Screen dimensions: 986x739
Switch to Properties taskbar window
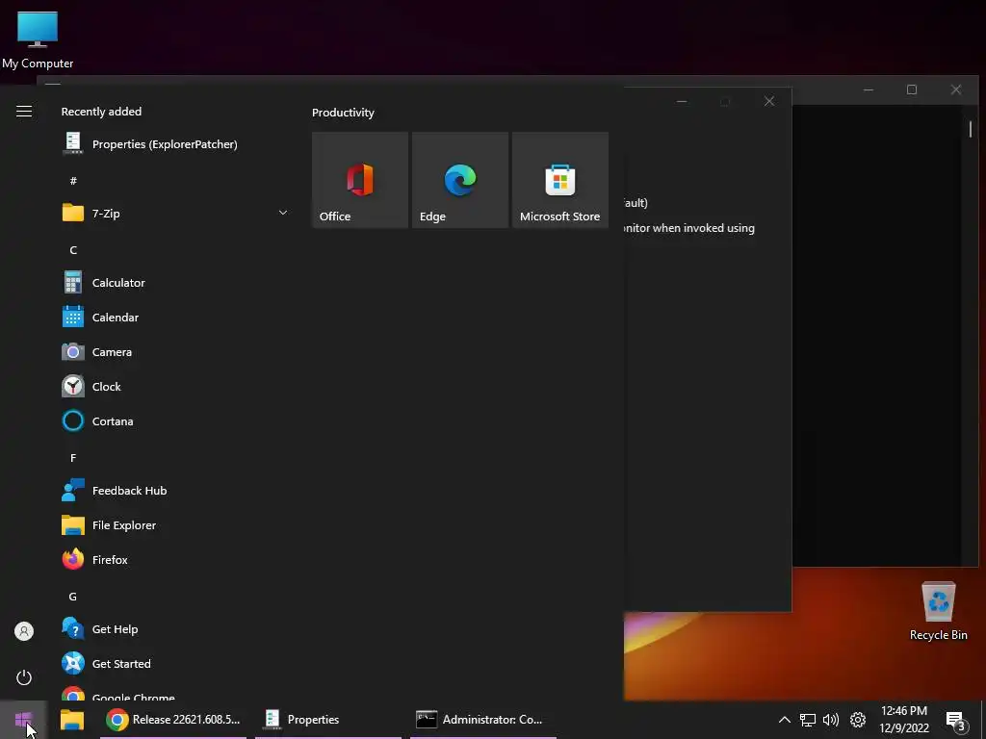pyautogui.click(x=328, y=720)
